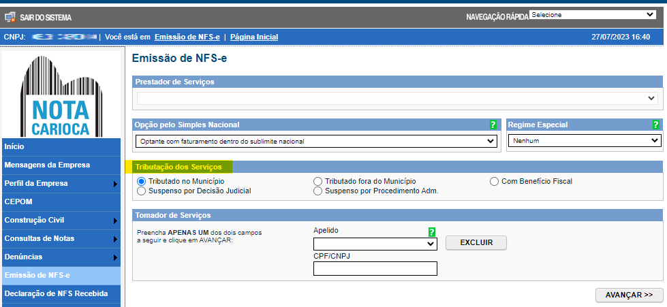The height and width of the screenshot is (307, 667).
Task: Choose Suspenso por Procedimento Adm. radio
Action: [317, 191]
